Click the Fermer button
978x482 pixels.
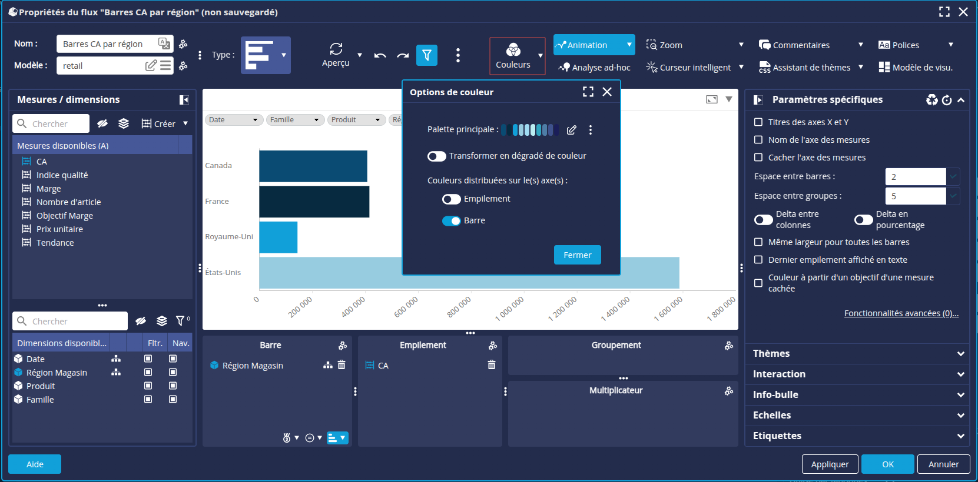click(x=577, y=255)
